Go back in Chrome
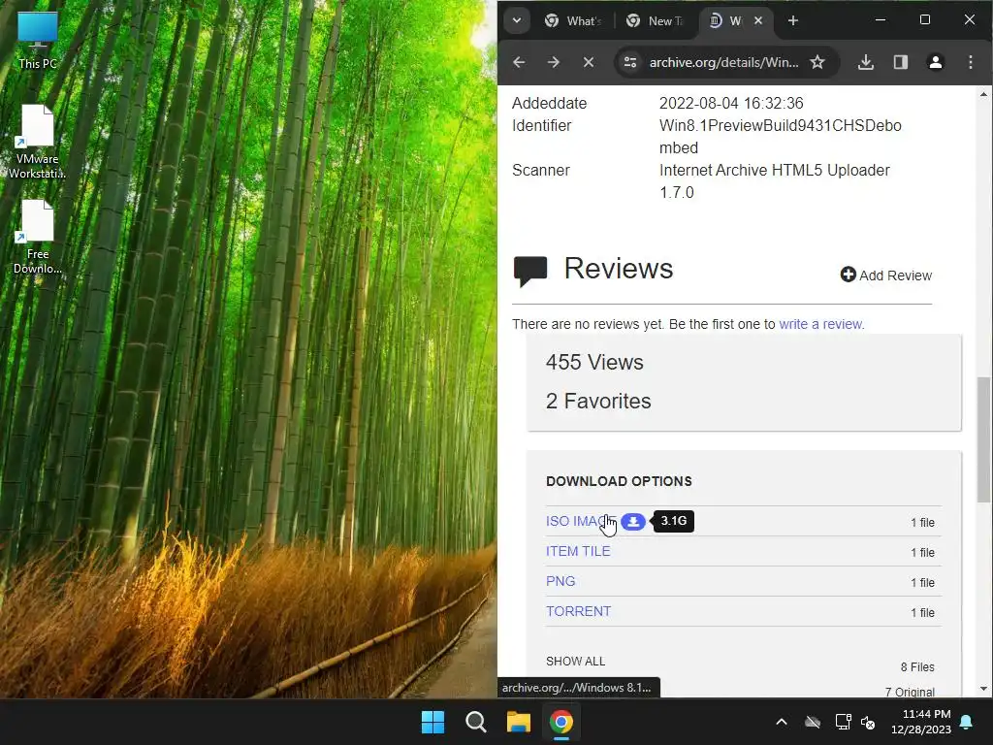Image resolution: width=993 pixels, height=745 pixels. click(519, 62)
